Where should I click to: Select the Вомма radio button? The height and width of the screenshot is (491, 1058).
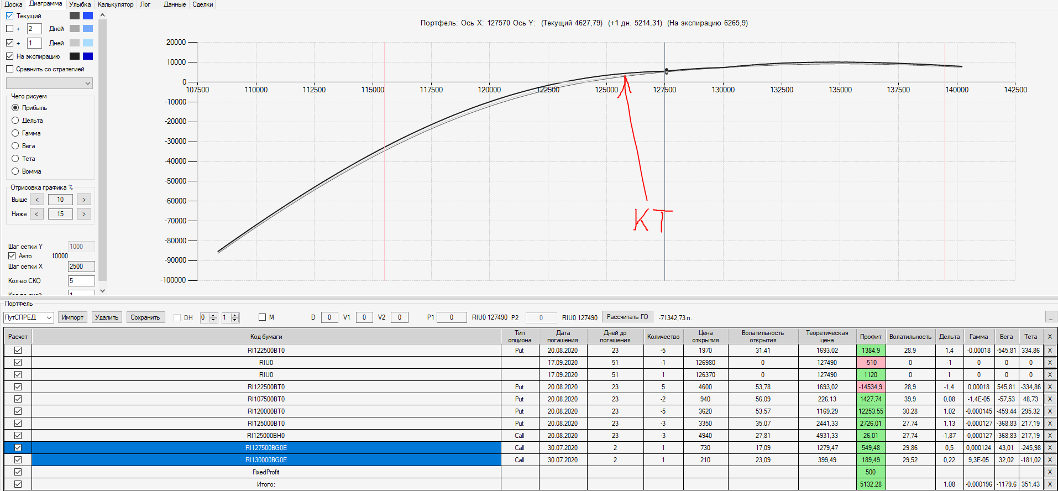pyautogui.click(x=15, y=171)
